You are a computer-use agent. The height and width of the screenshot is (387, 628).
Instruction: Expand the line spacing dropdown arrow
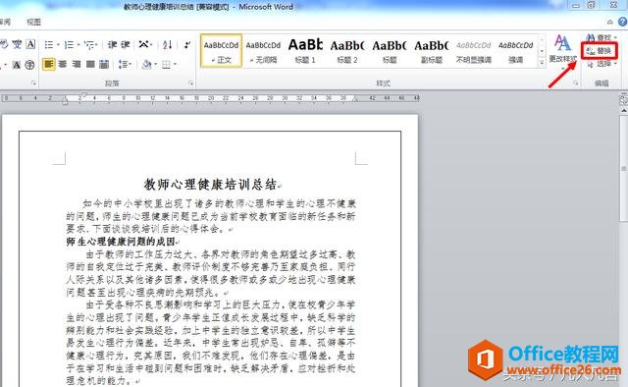pos(131,64)
